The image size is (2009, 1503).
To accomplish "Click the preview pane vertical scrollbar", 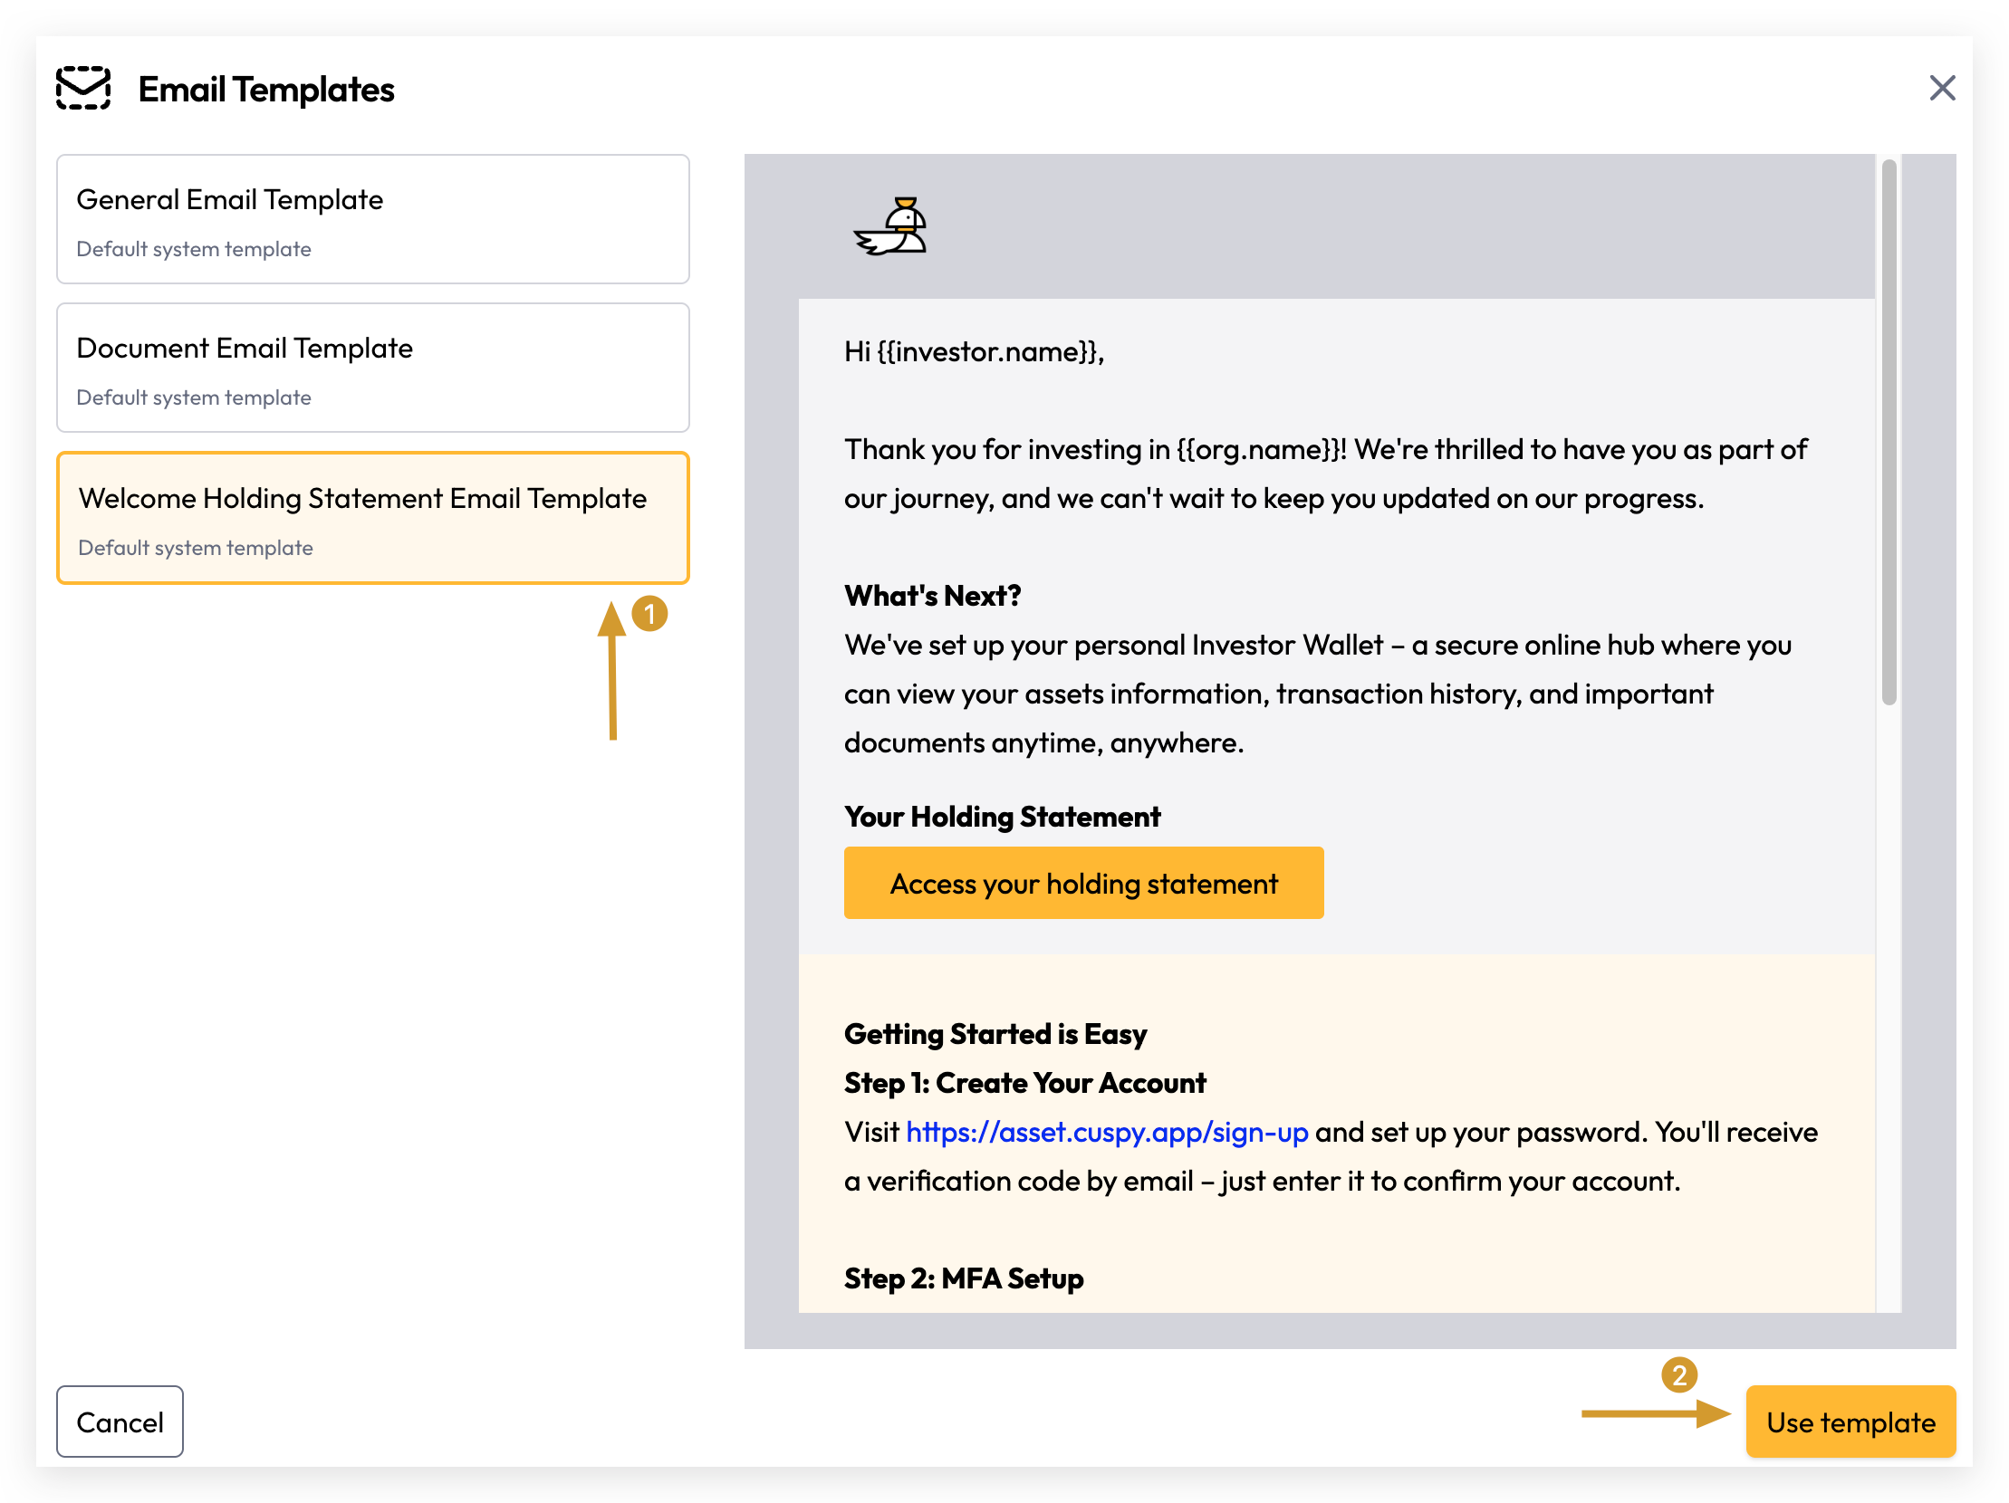I will tap(1889, 432).
